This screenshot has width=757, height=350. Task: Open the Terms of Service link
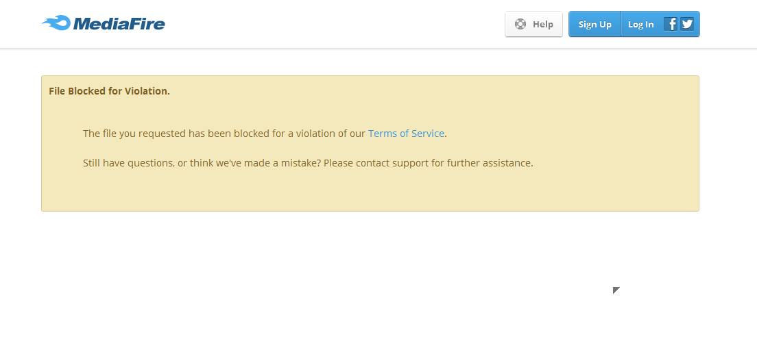[406, 134]
